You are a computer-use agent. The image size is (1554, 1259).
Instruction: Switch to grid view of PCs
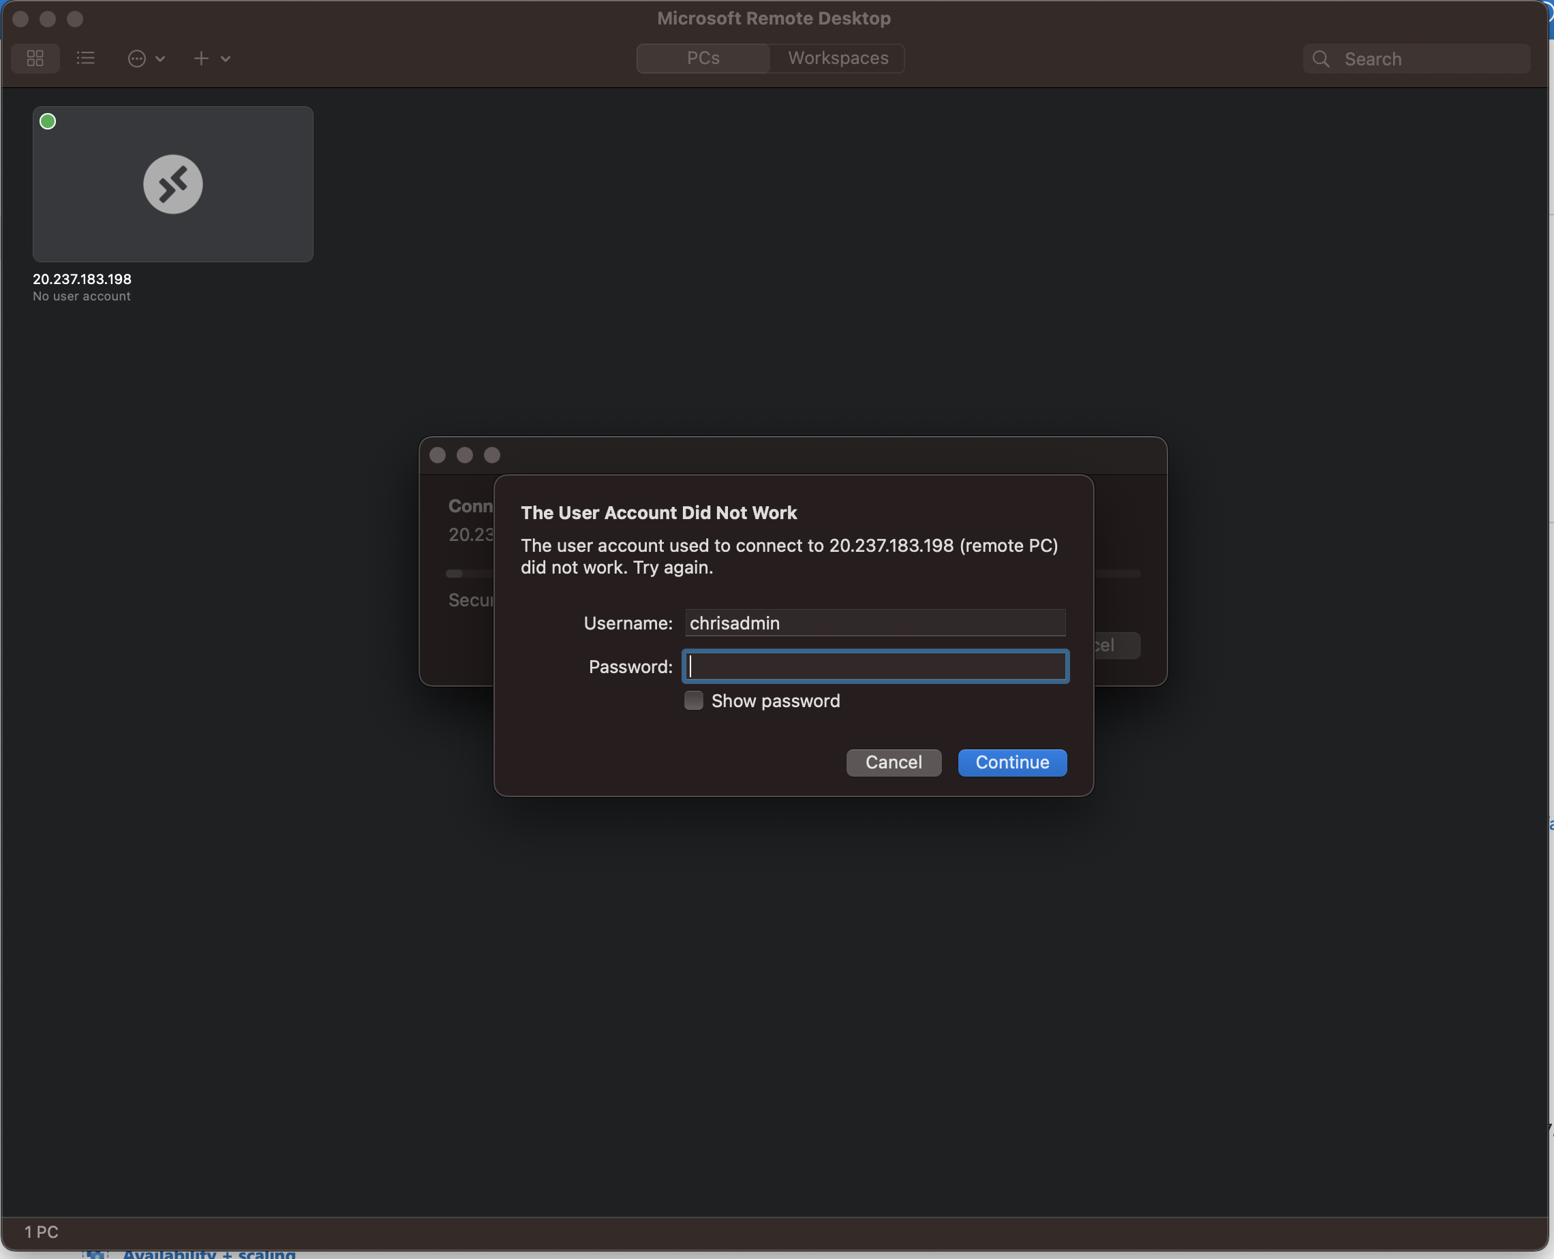click(35, 58)
